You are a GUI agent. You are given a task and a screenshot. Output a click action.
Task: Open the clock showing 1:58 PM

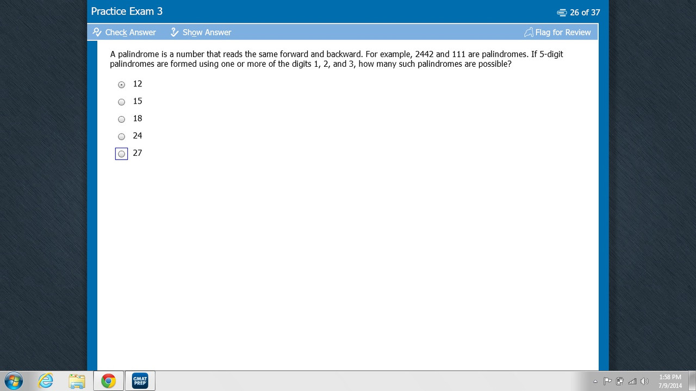click(x=670, y=381)
